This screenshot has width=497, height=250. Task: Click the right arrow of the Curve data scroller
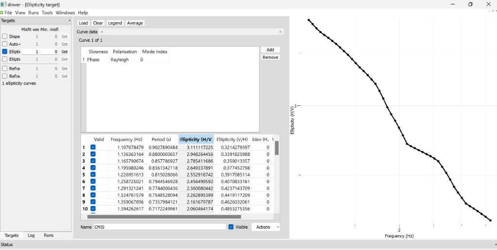(x=280, y=32)
